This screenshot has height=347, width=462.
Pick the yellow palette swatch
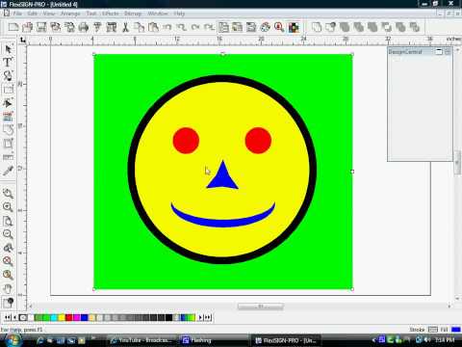(62, 317)
